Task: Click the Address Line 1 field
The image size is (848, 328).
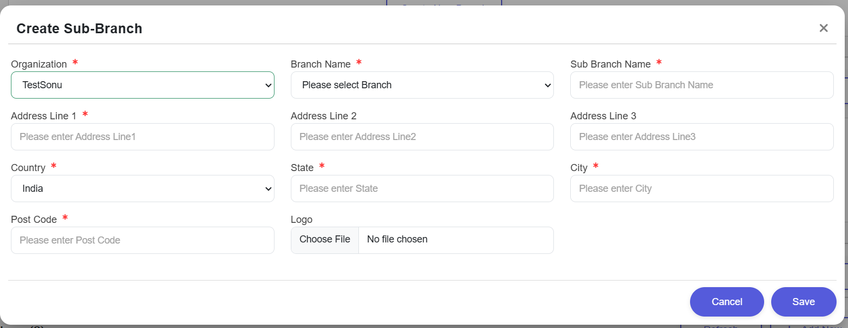Action: 142,137
